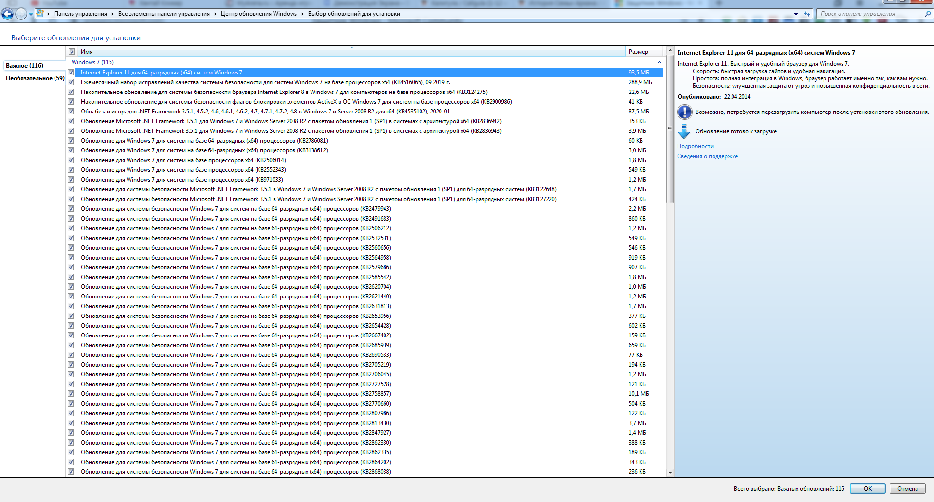
Task: Open Панель управления breadcrumb
Action: pos(80,14)
